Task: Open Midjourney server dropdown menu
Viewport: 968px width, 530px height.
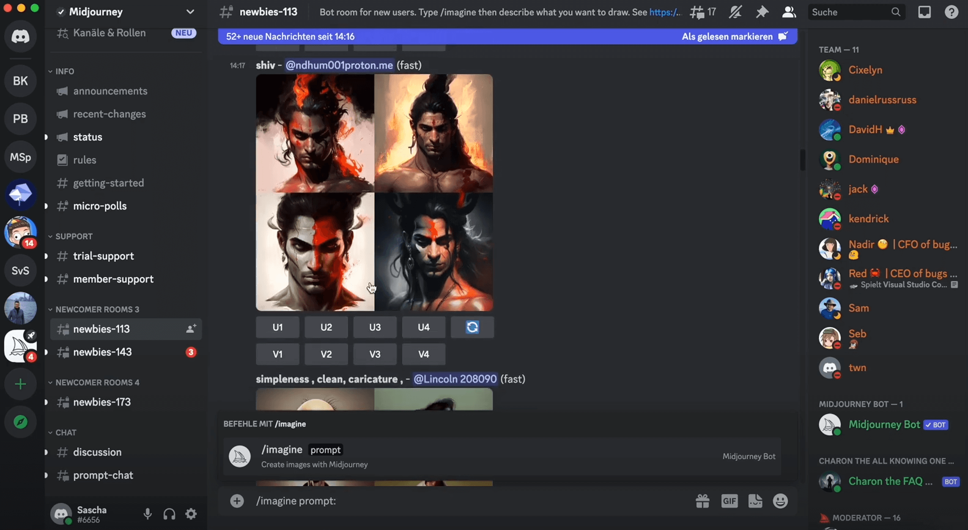Action: coord(190,12)
